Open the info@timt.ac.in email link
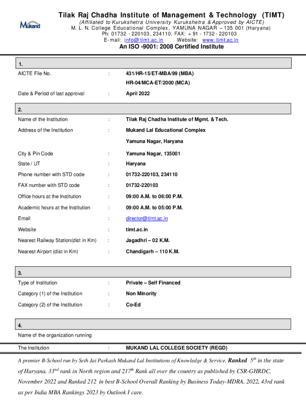The image size is (306, 407). pos(143,40)
